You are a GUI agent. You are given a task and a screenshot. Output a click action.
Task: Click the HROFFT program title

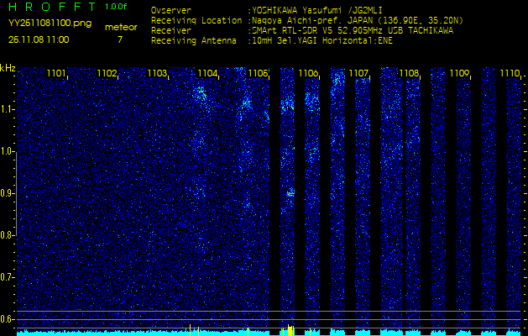click(52, 7)
